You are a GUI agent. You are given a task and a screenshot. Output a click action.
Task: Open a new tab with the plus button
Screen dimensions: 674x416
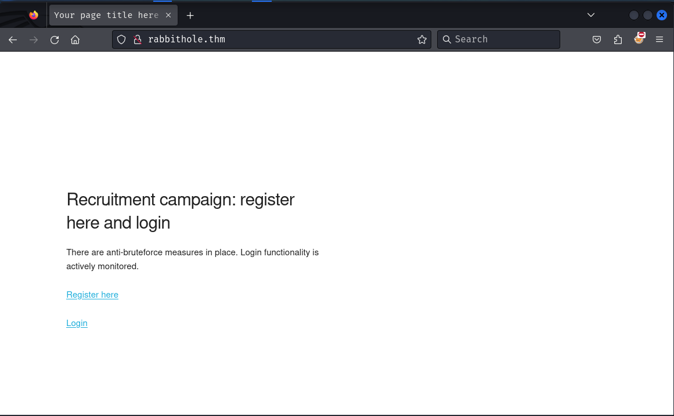coord(190,15)
